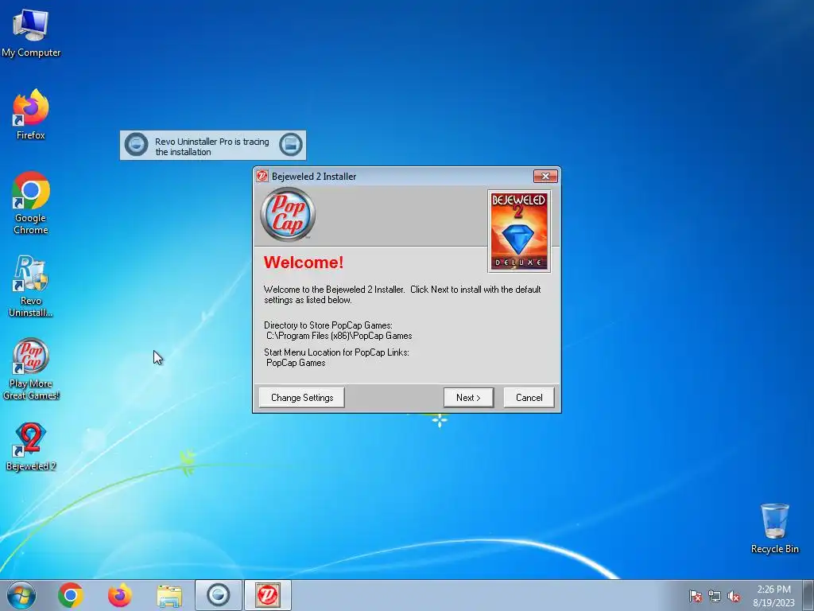
Task: Open Chrome from the taskbar
Action: (71, 595)
